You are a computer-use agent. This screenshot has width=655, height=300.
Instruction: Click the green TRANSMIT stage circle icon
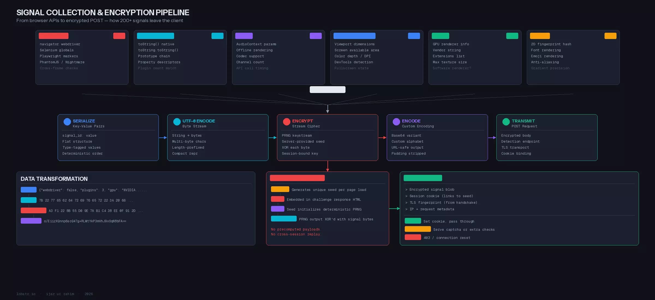506,122
